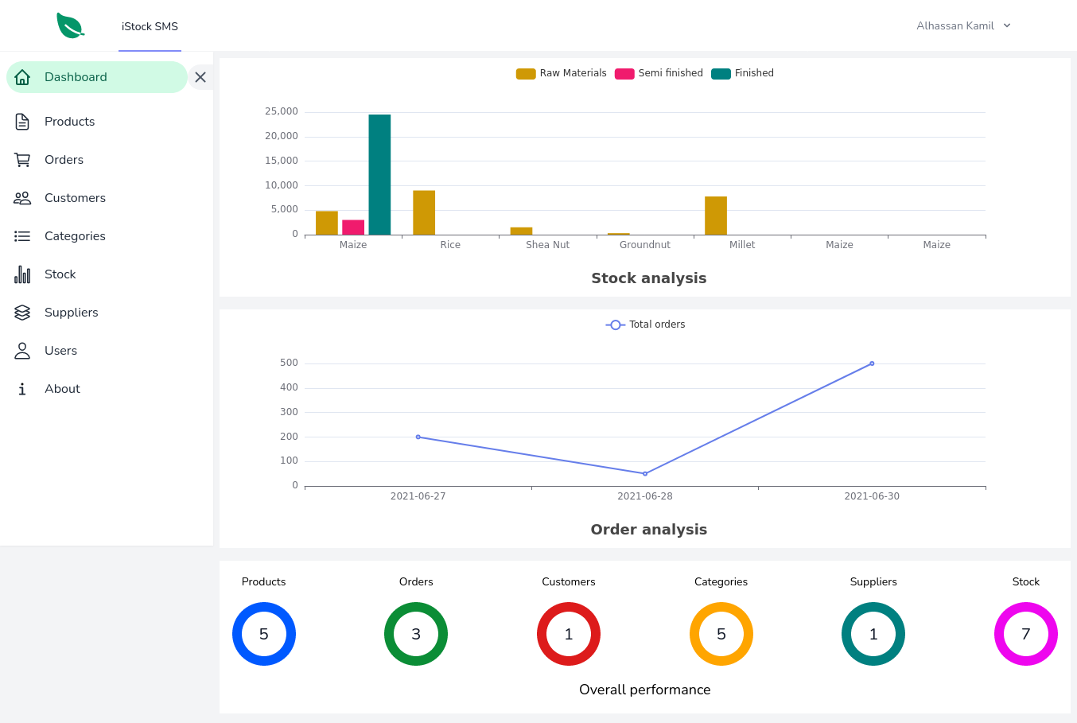Click the tall Finished Maize bar
The image size is (1077, 723).
(x=379, y=174)
